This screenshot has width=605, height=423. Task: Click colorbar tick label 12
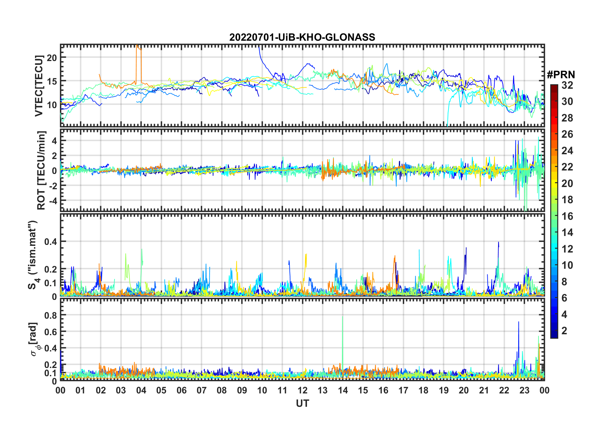point(567,249)
